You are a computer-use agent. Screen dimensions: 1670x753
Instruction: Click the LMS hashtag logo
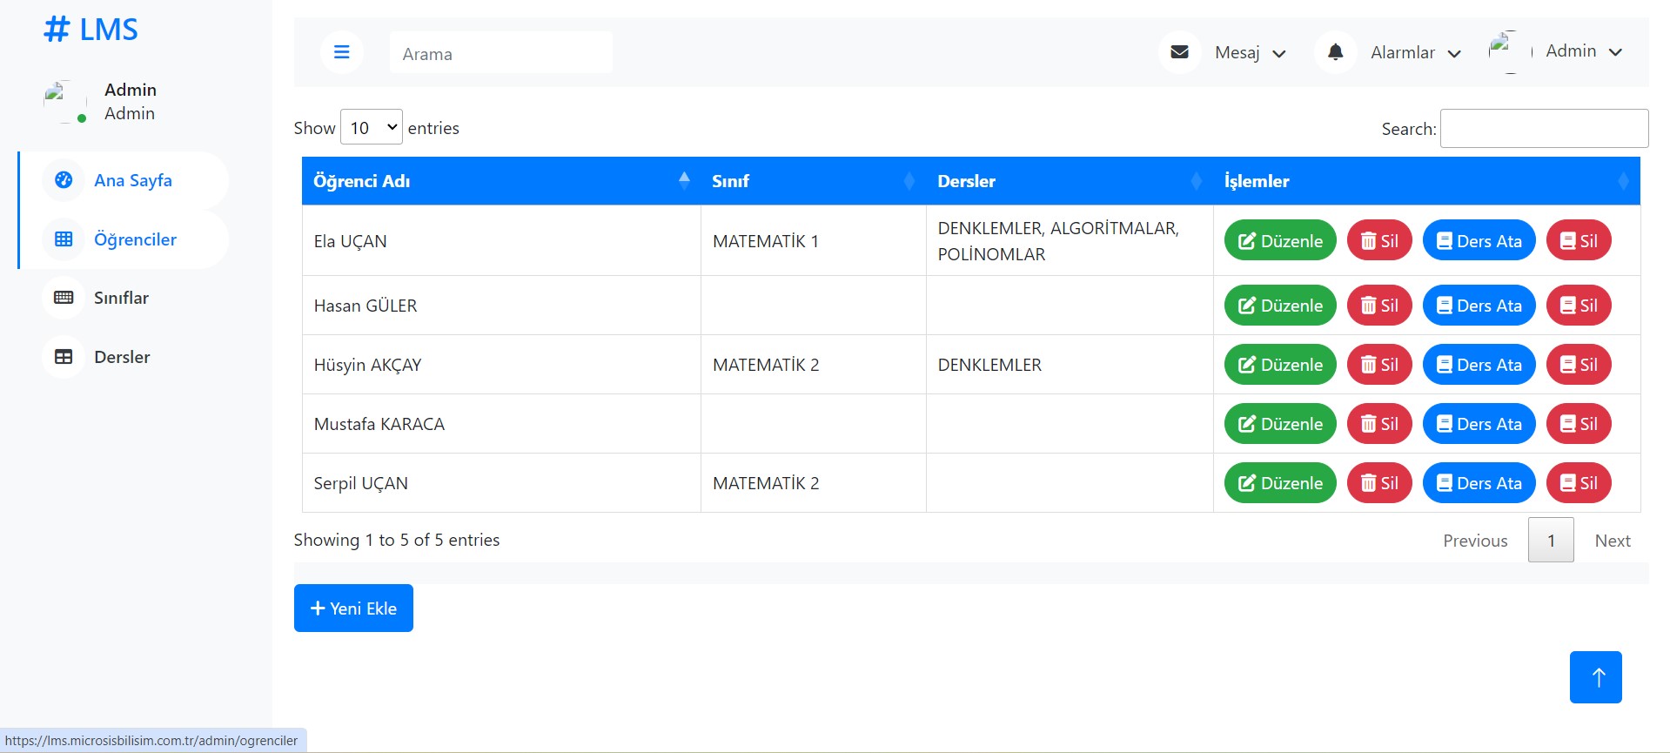click(x=91, y=30)
